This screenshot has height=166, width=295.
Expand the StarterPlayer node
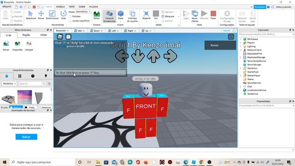(x=241, y=76)
